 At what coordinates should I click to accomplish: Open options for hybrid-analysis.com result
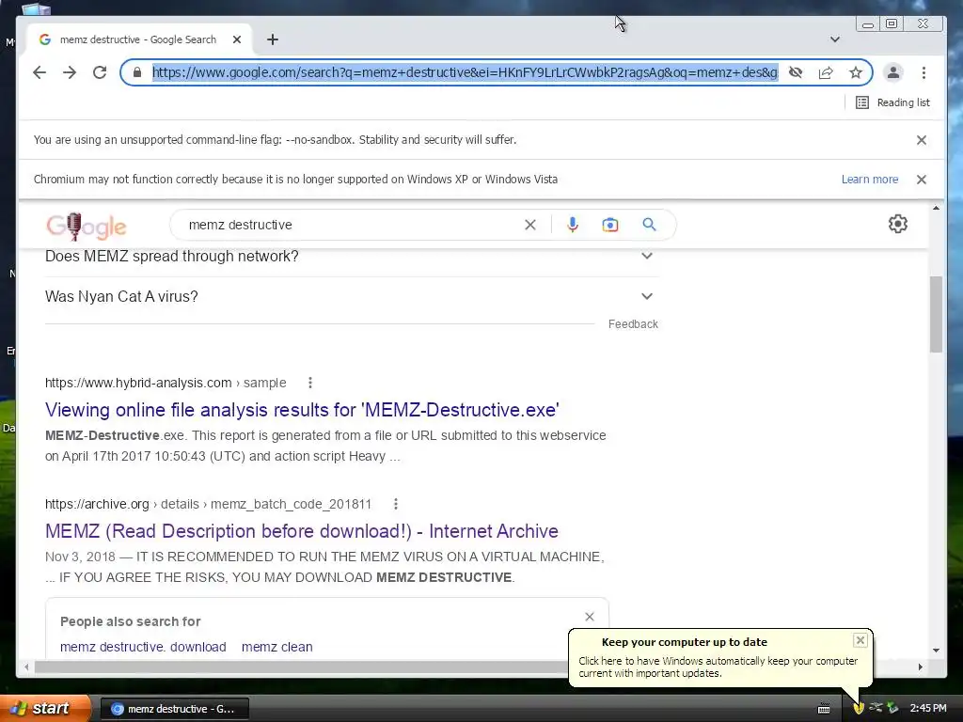(x=310, y=384)
